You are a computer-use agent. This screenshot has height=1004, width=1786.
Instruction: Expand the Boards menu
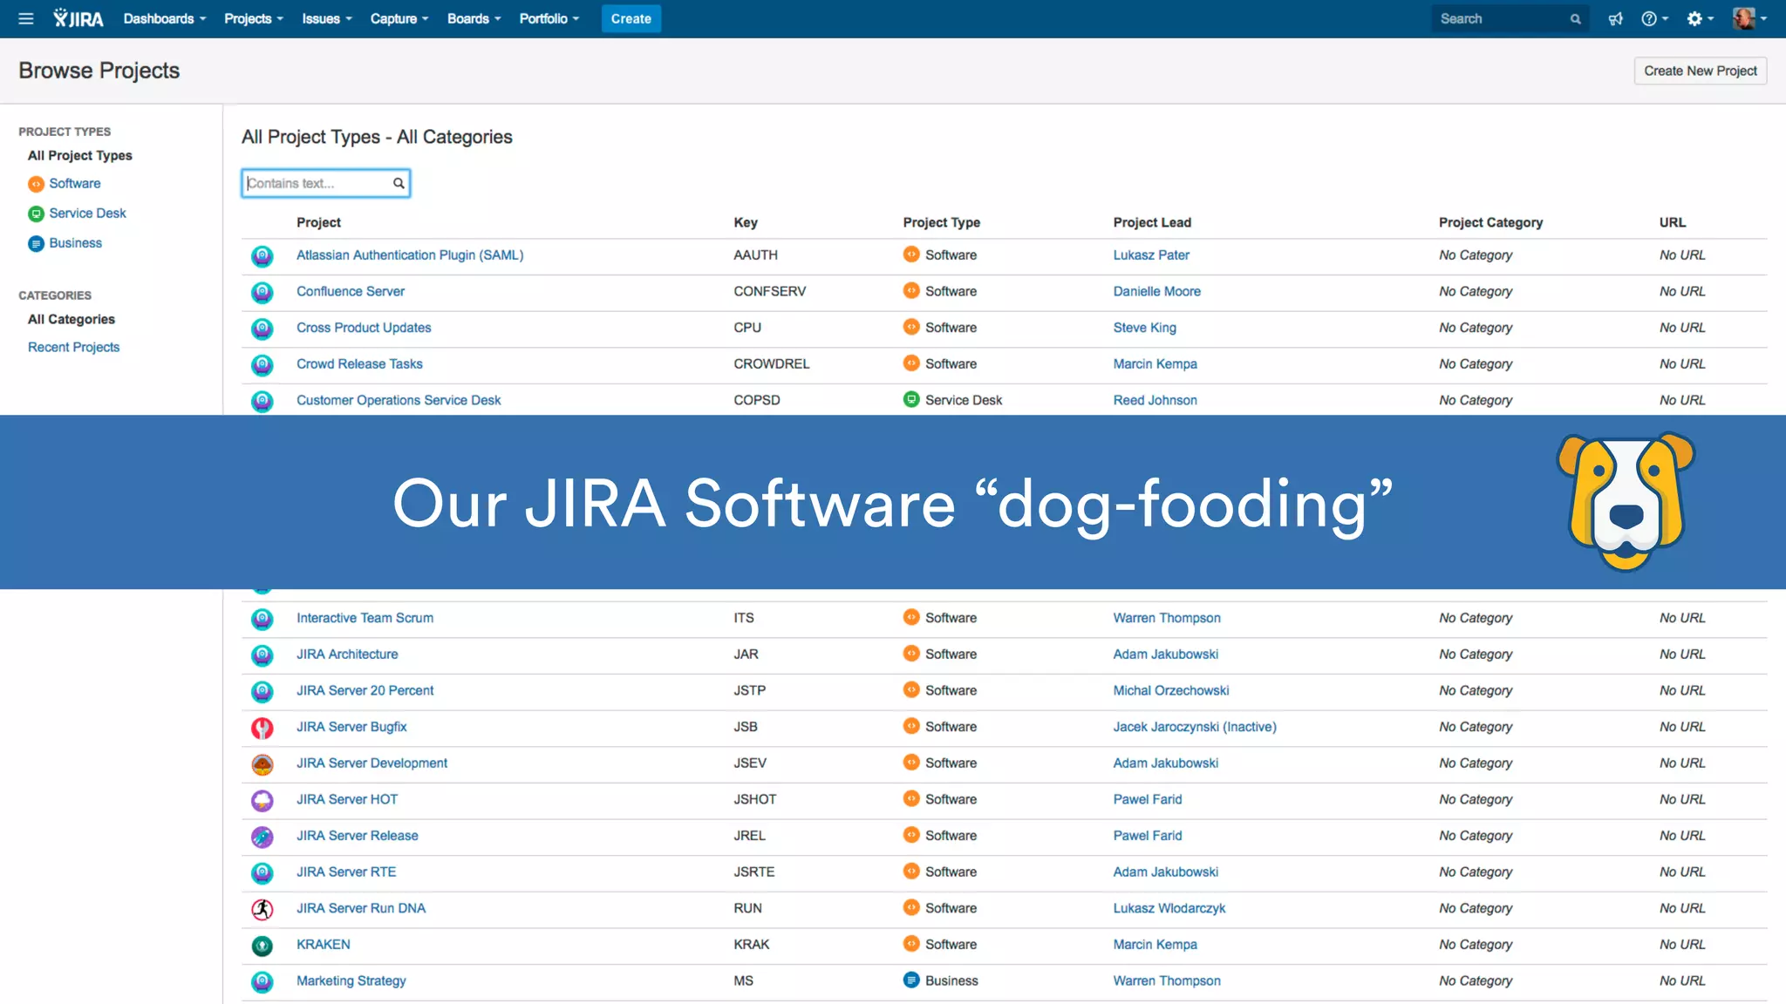tap(474, 18)
